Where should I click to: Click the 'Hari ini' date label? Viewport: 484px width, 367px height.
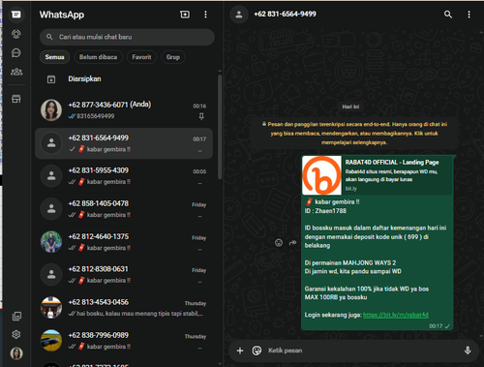click(x=350, y=107)
